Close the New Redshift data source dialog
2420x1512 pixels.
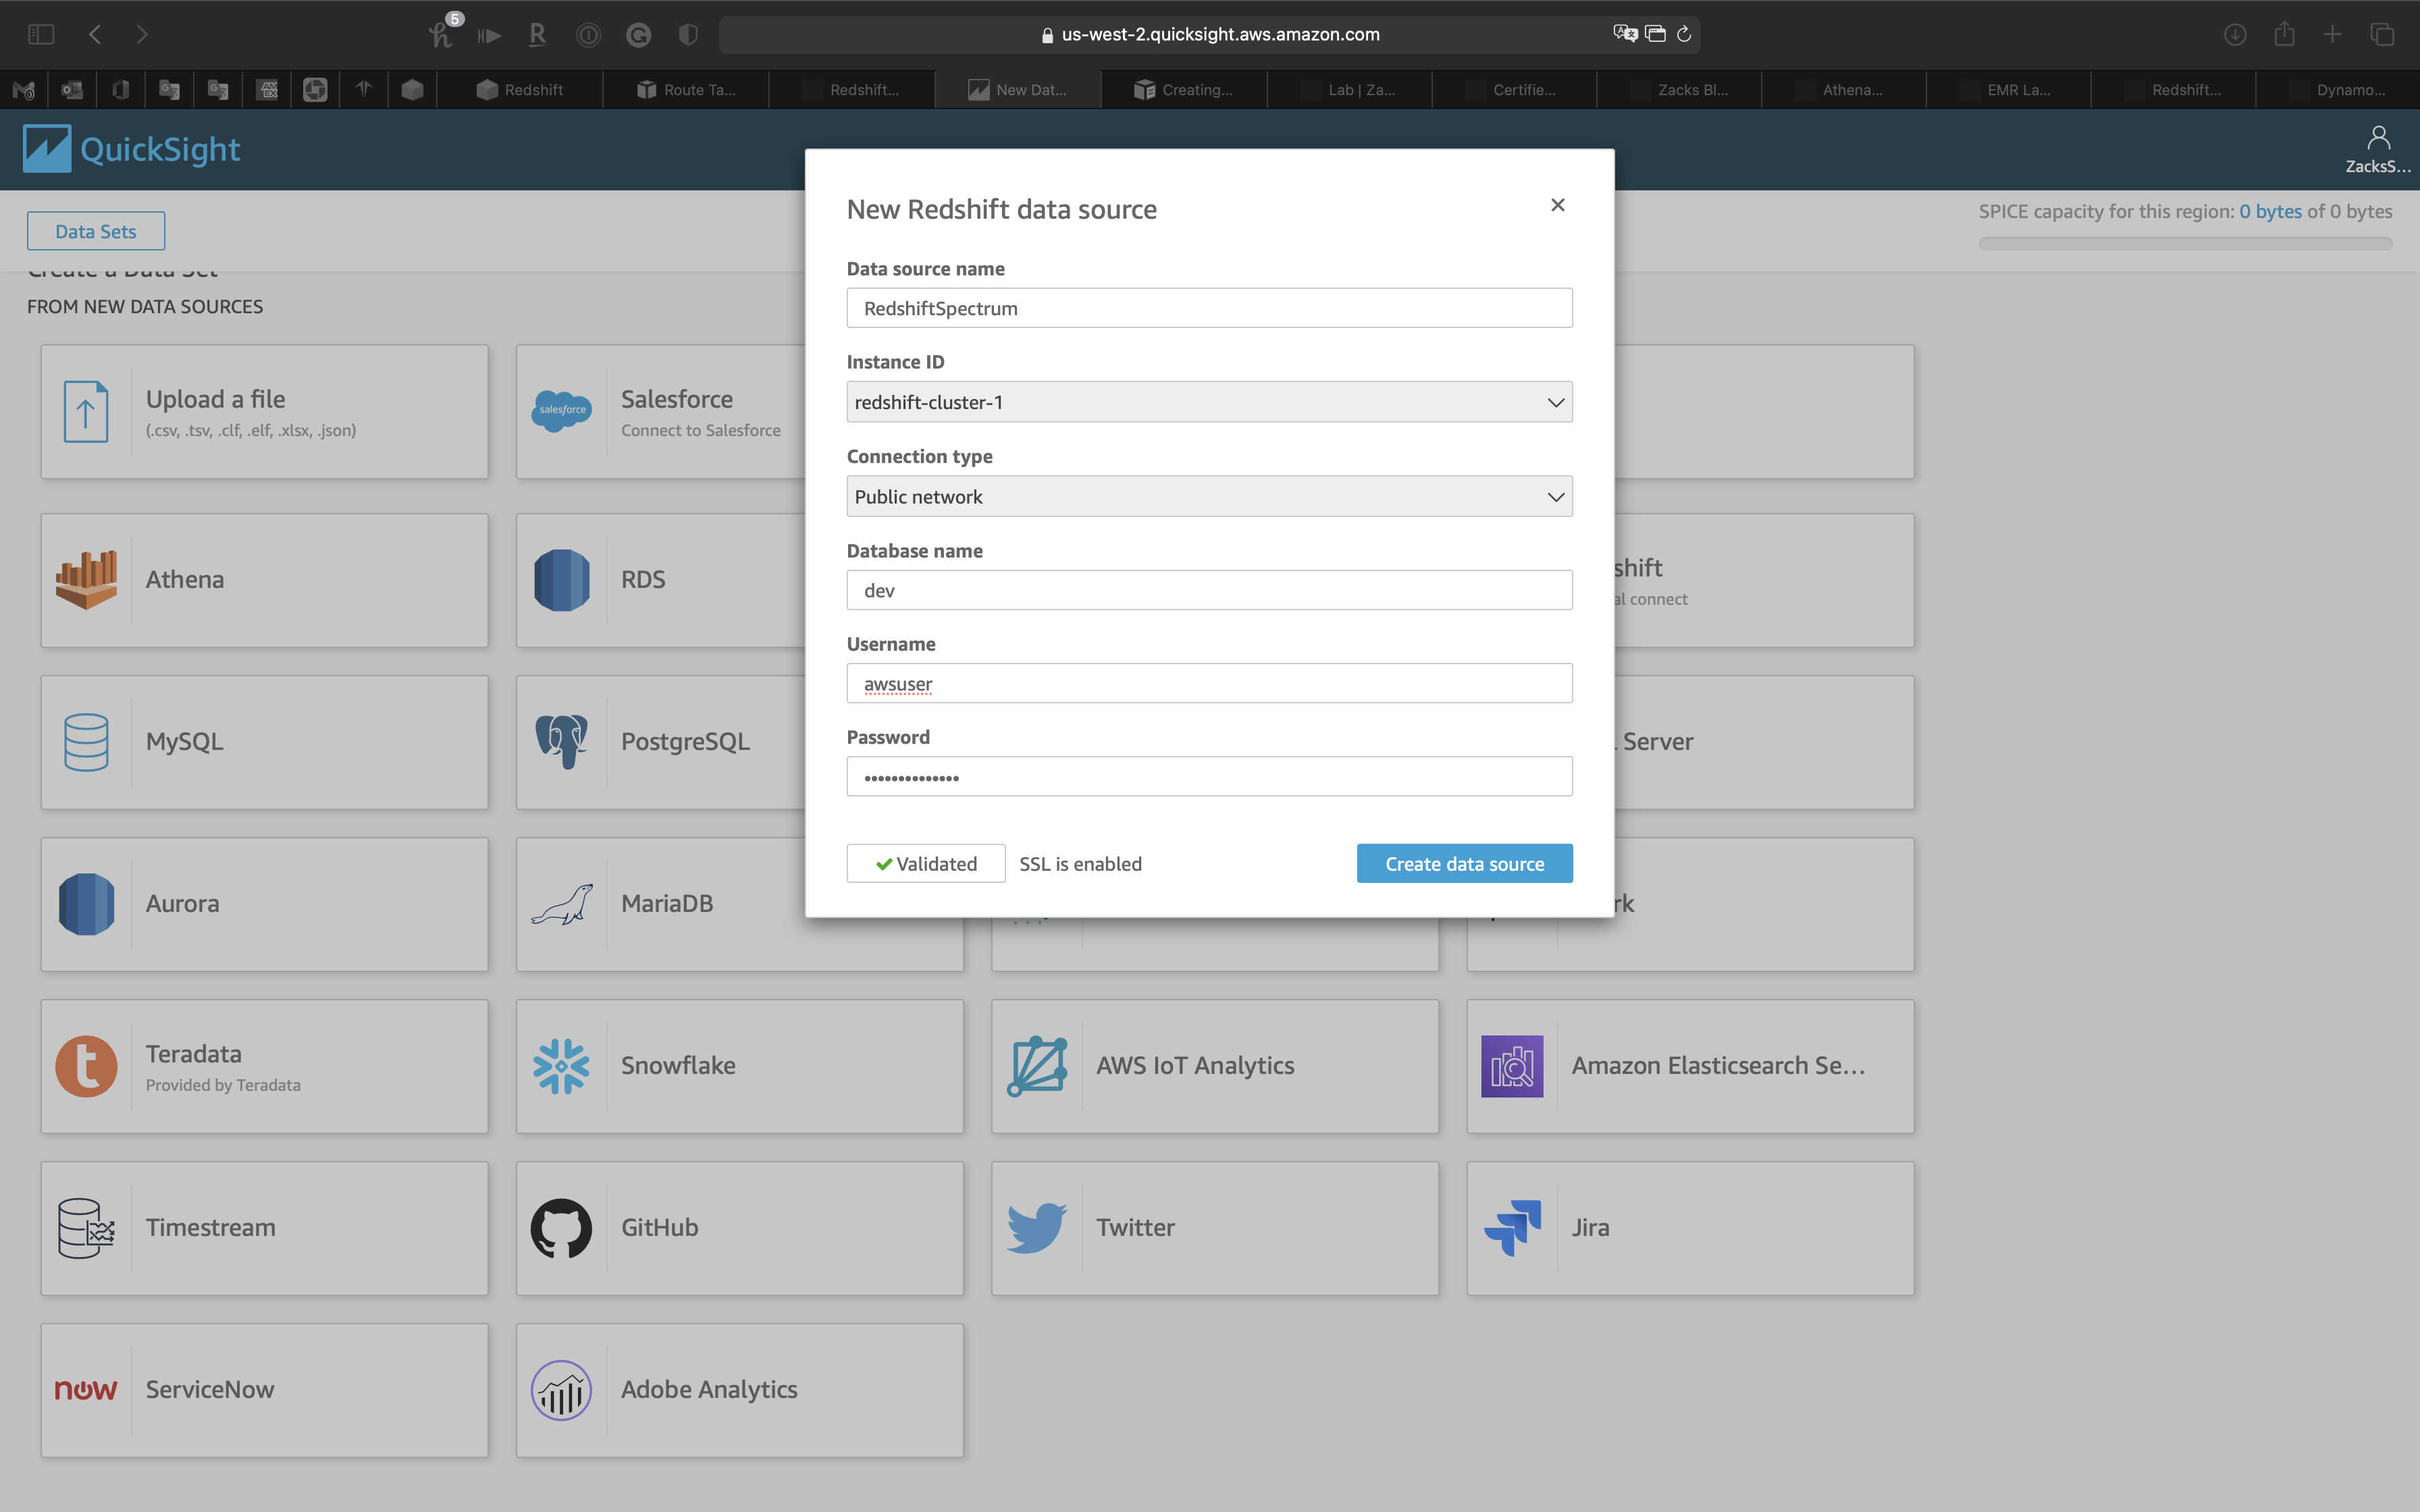tap(1557, 205)
